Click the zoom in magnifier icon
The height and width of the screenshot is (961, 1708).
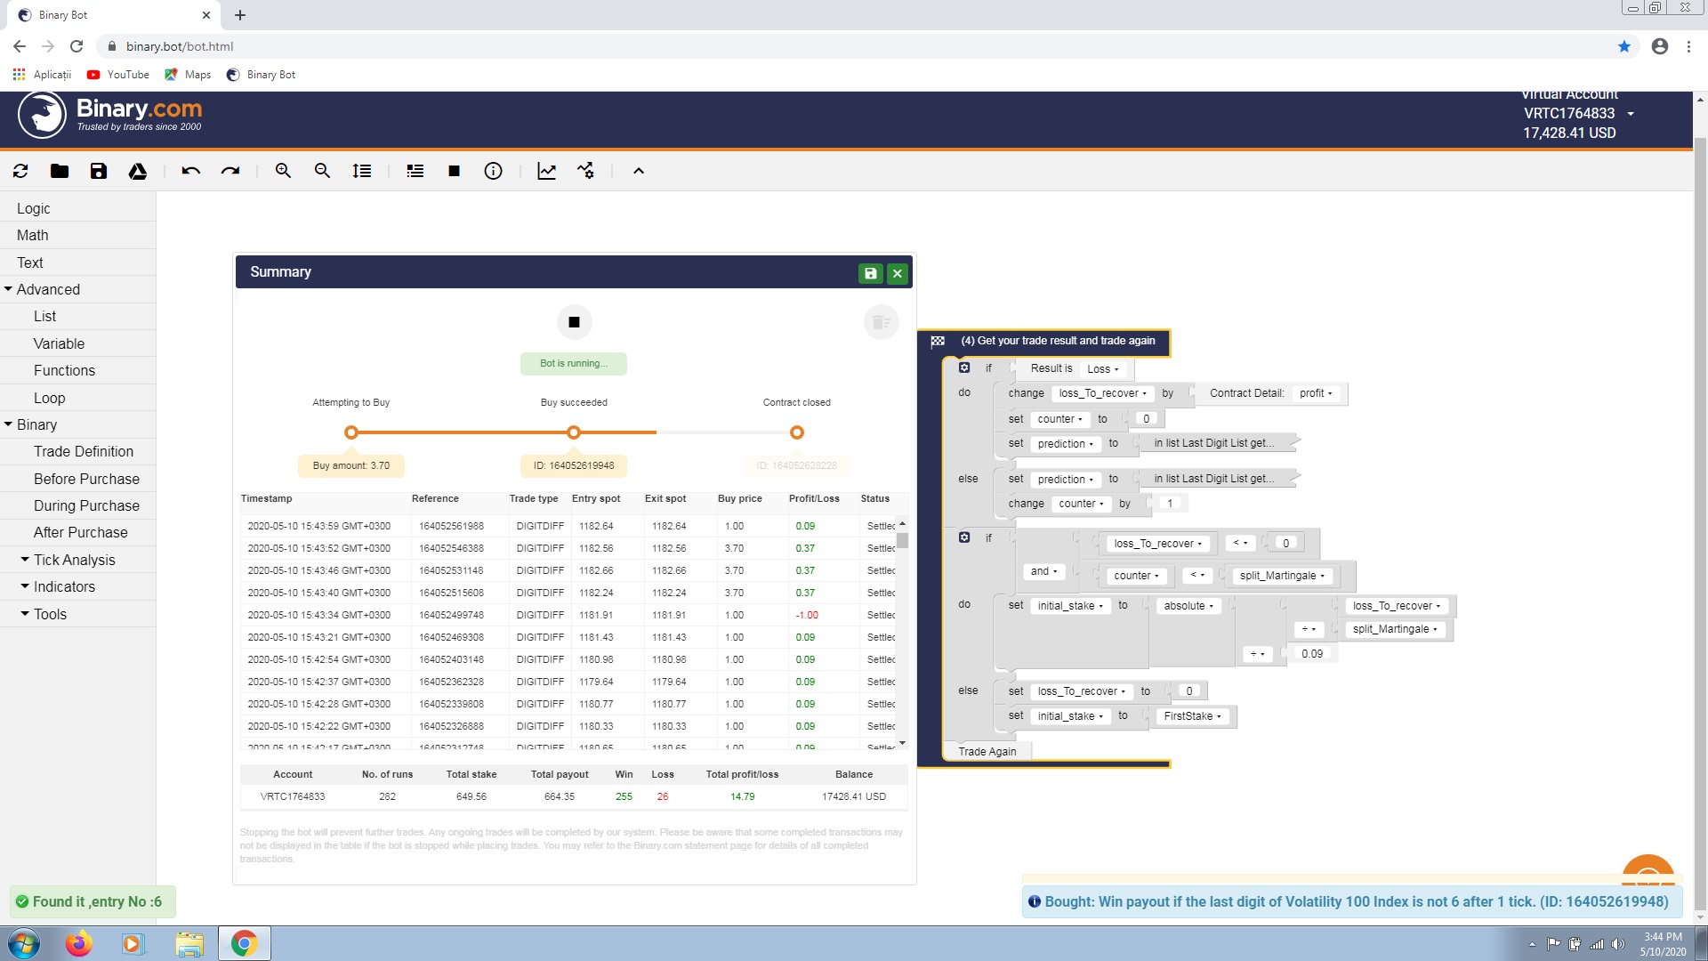(x=283, y=171)
